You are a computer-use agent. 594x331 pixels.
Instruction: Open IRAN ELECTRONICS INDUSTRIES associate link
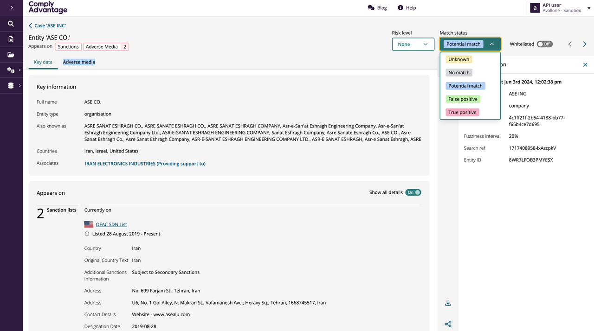[x=145, y=164]
